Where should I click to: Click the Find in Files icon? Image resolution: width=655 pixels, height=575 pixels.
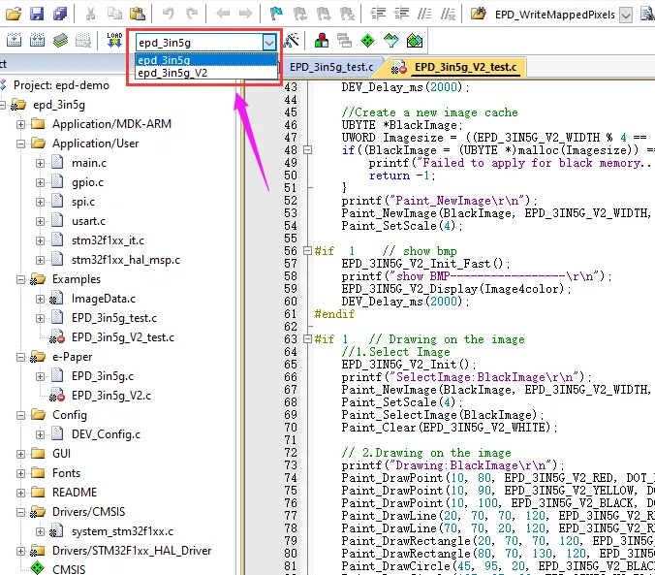coord(479,14)
